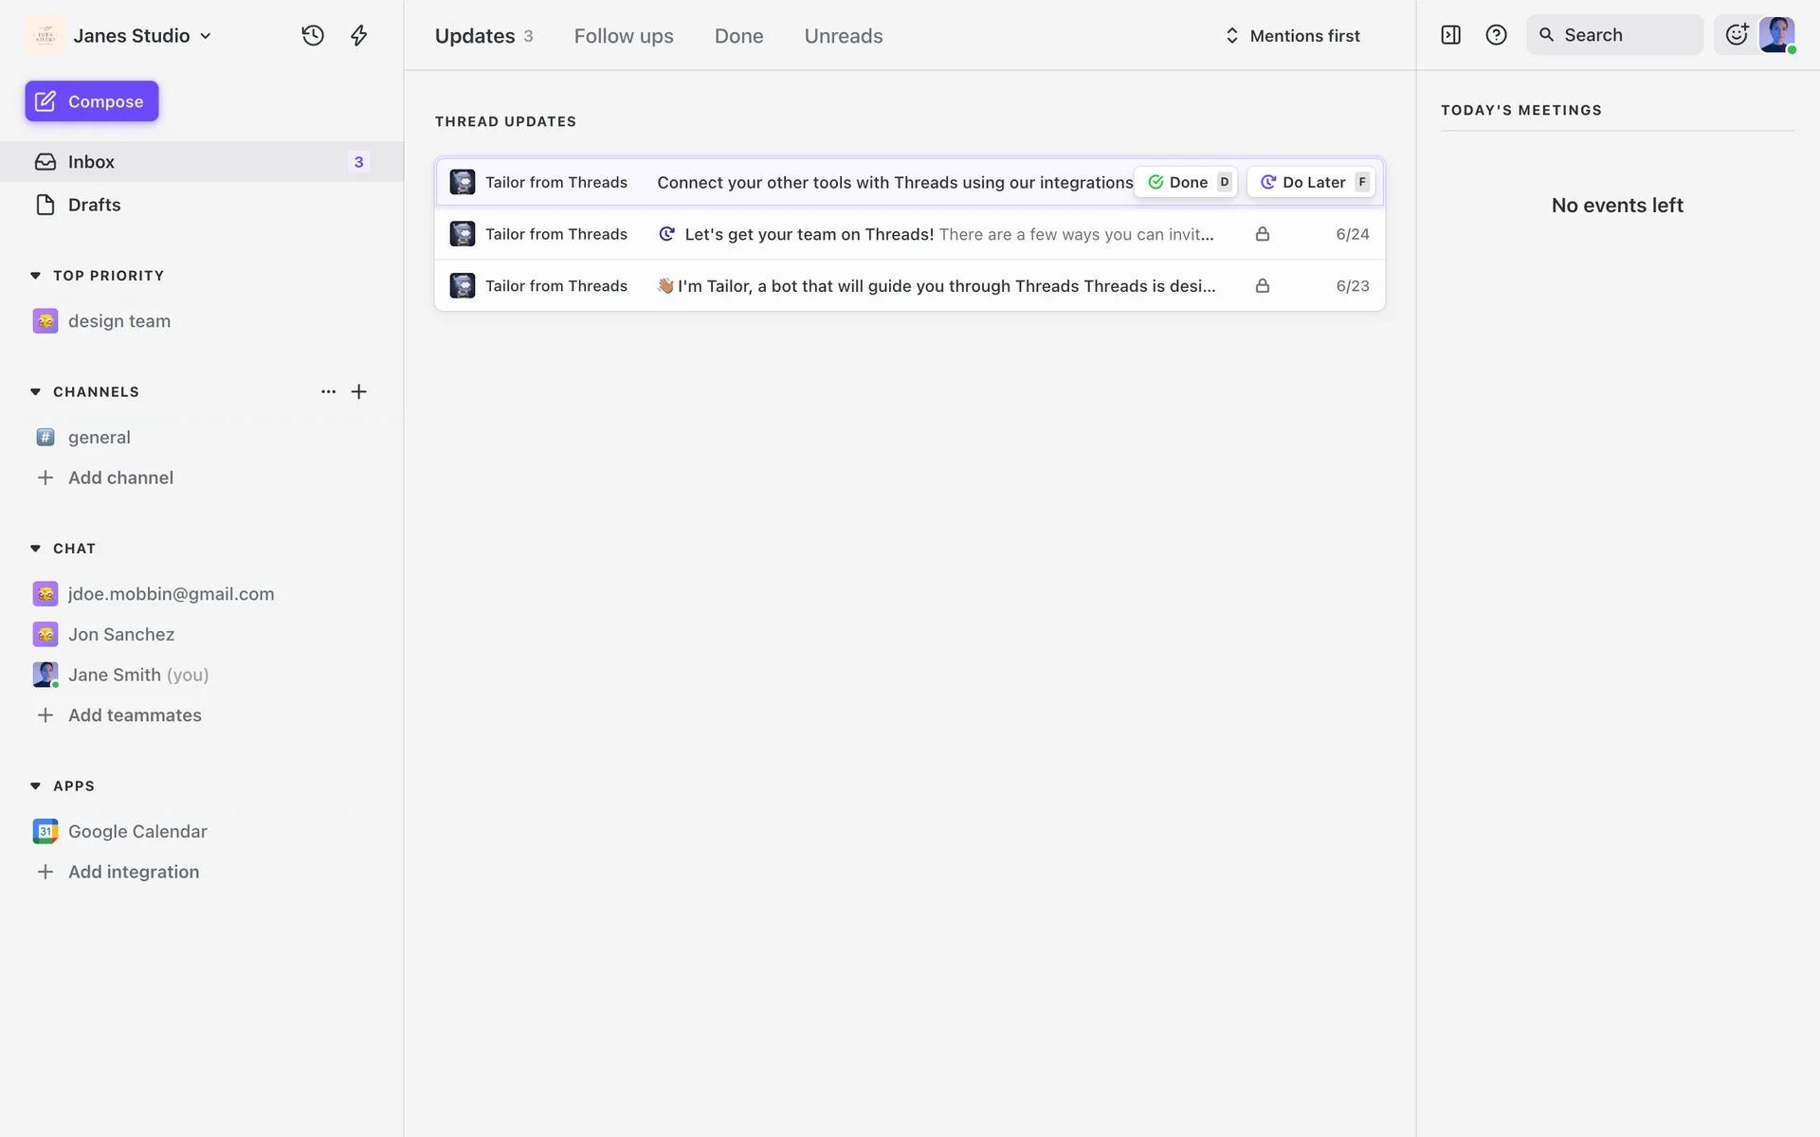Screen dimensions: 1820x1137
Task: Open the Channels three-dot options menu
Action: coord(328,391)
